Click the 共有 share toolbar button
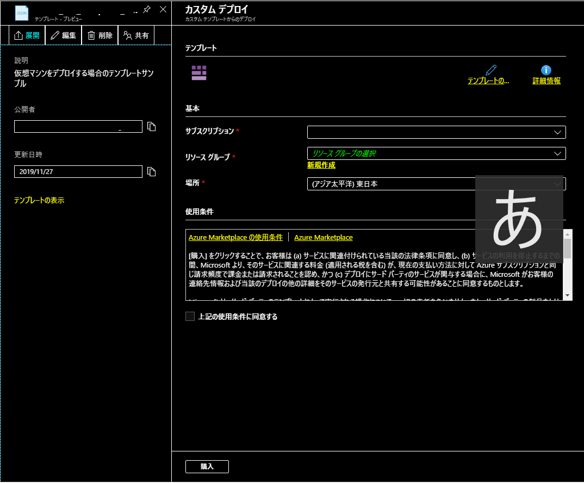The width and height of the screenshot is (584, 483). [x=136, y=35]
